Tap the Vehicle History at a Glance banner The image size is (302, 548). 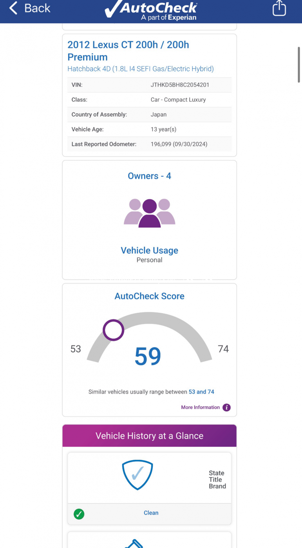(149, 436)
